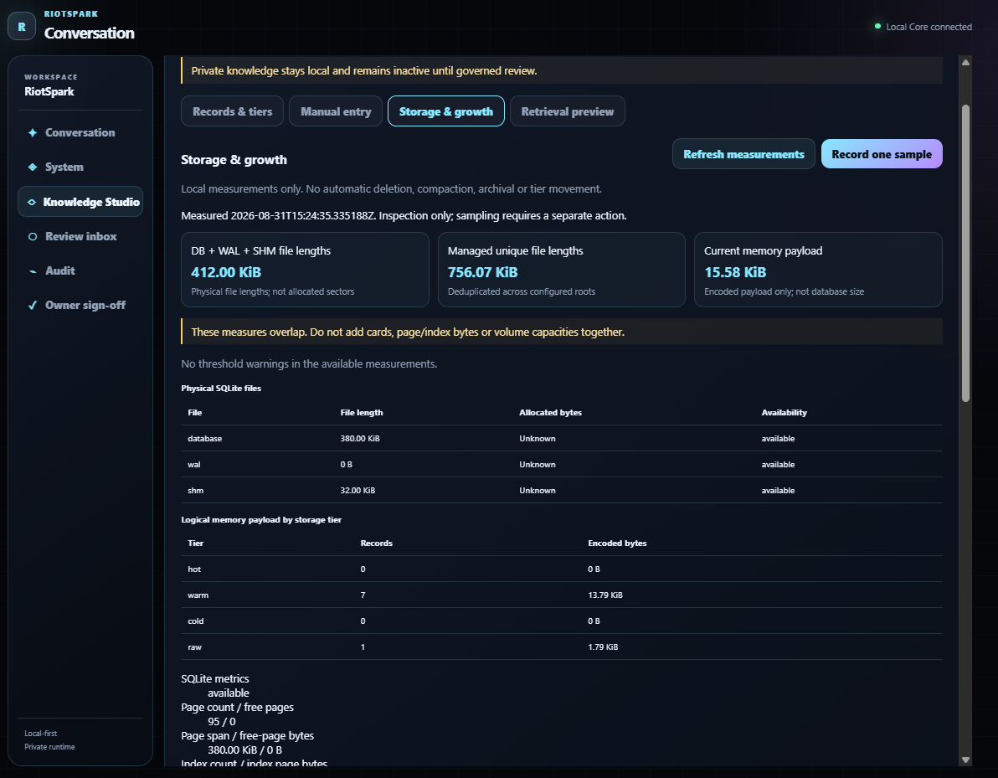Select the Storage & growth tab
Image resolution: width=998 pixels, height=778 pixels.
click(x=445, y=111)
